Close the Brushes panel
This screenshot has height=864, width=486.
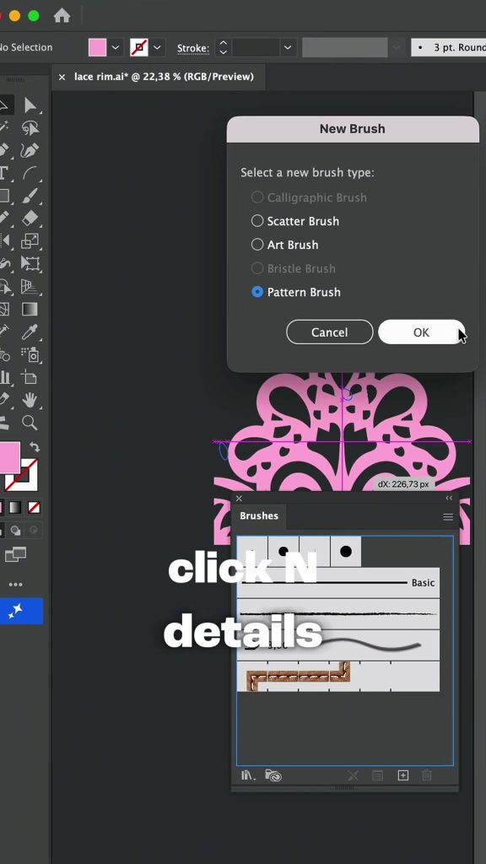(239, 498)
